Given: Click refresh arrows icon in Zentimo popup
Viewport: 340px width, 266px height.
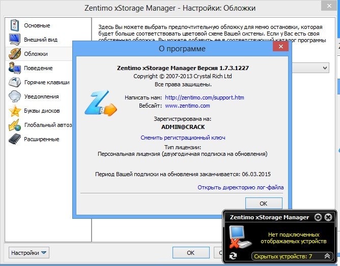Looking at the screenshot, I should 233,256.
